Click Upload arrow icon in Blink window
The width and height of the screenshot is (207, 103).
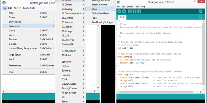124,11
